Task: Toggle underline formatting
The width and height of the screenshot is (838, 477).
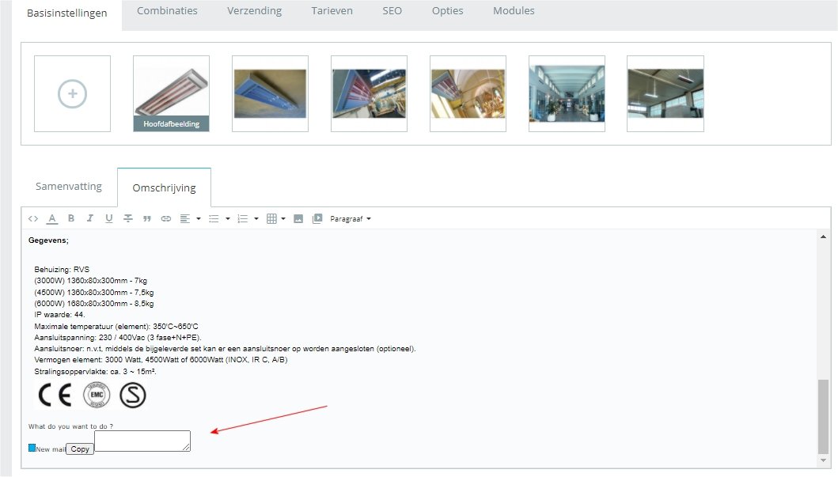Action: coord(109,218)
